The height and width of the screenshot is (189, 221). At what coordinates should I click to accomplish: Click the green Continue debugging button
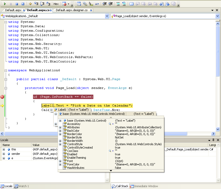[5, 4]
